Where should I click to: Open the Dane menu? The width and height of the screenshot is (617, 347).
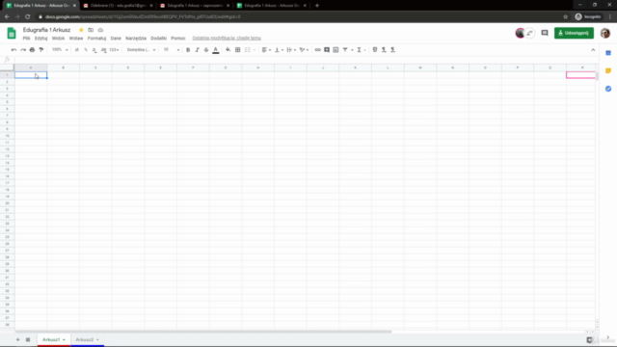(116, 39)
